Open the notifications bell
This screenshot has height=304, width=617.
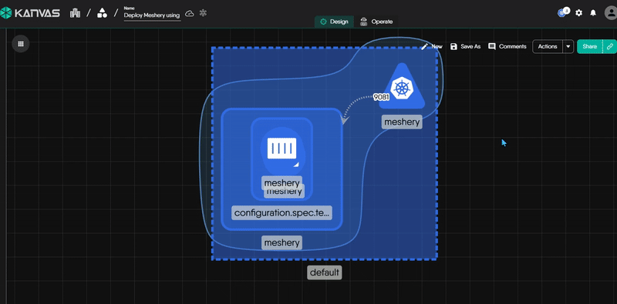[593, 13]
